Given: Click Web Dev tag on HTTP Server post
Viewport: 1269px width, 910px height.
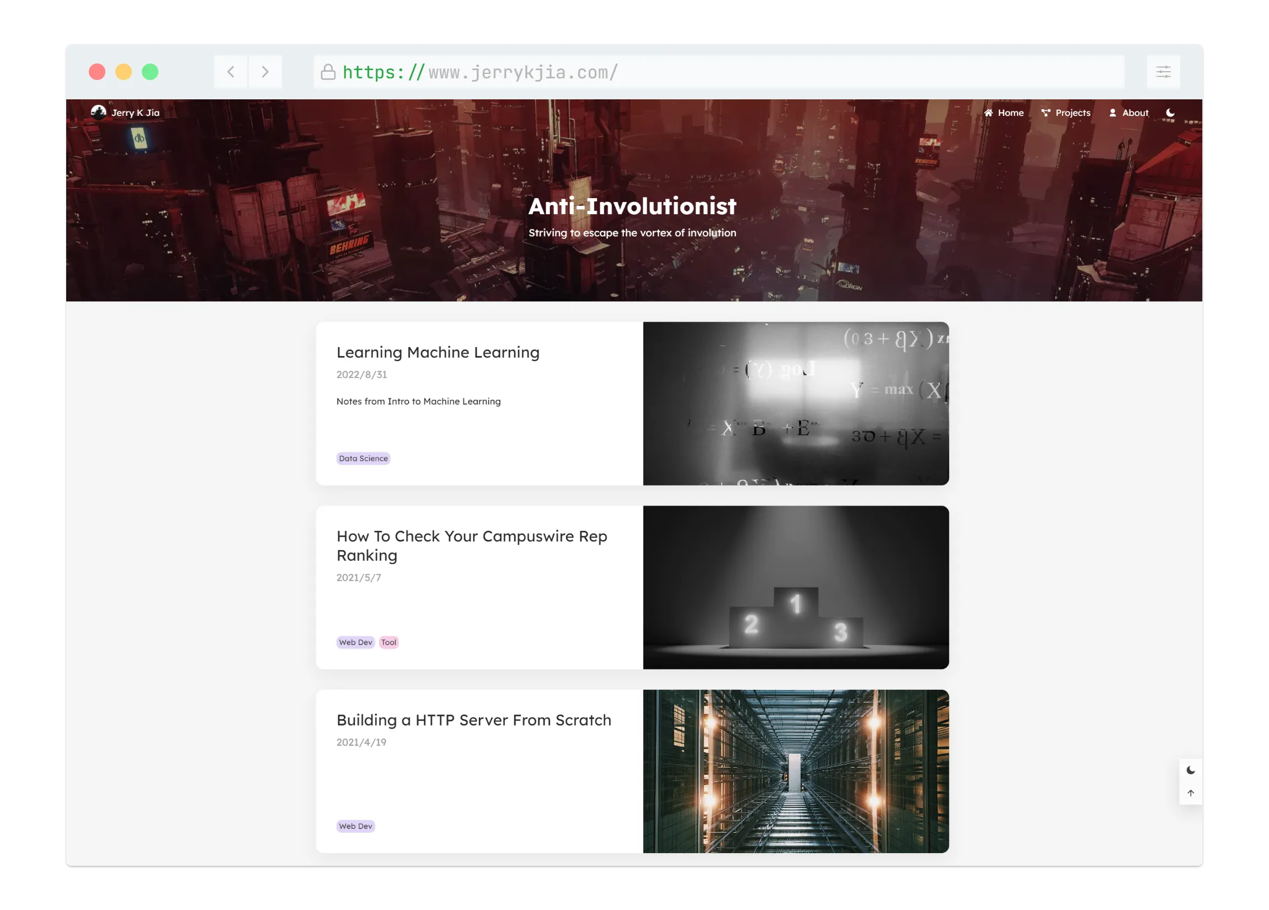Looking at the screenshot, I should [x=355, y=826].
